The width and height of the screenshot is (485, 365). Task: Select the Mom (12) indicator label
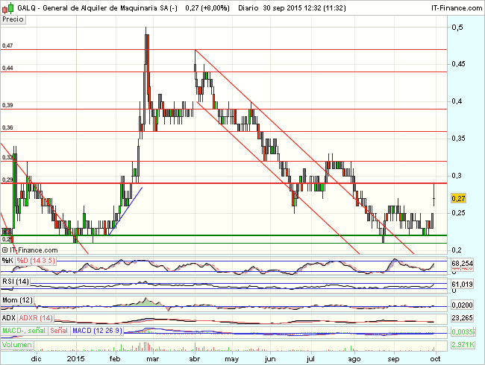pos(17,300)
